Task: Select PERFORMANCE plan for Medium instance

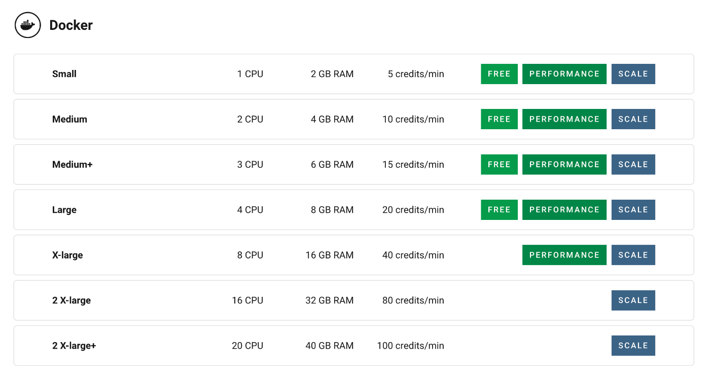Action: 564,119
